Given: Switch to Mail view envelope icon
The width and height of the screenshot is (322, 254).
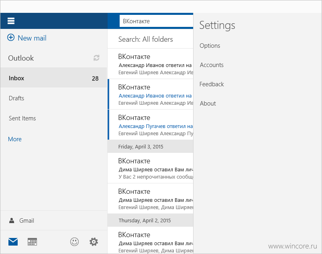Looking at the screenshot, I should point(13,242).
